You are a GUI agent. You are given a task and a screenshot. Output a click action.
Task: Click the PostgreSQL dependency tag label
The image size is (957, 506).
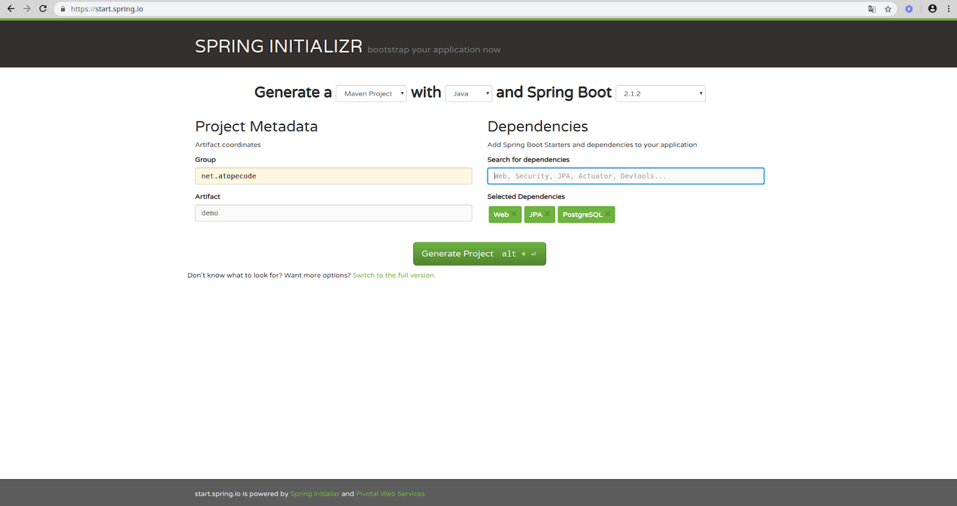[x=583, y=215]
